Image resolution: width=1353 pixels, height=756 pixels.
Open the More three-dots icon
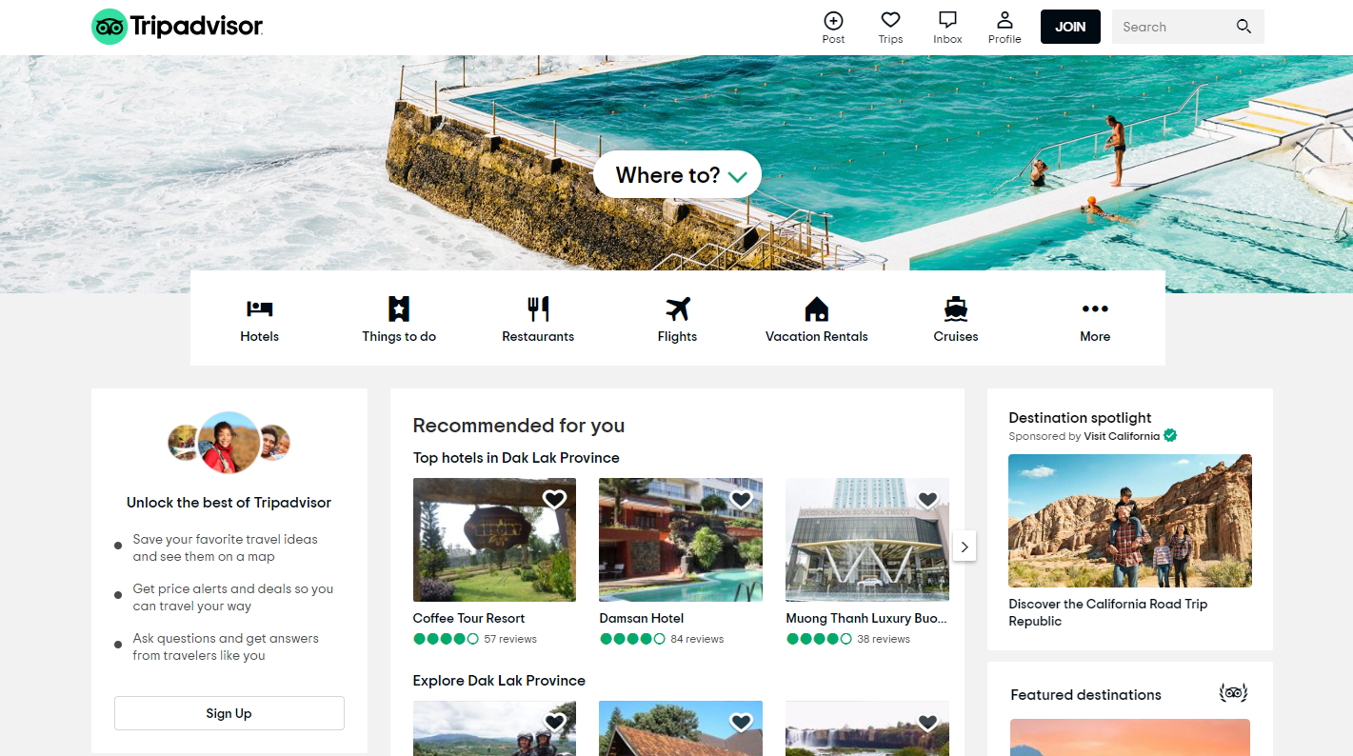point(1095,308)
